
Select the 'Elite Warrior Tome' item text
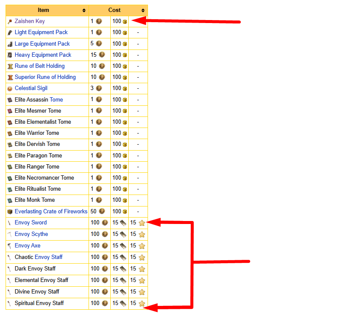coord(37,133)
